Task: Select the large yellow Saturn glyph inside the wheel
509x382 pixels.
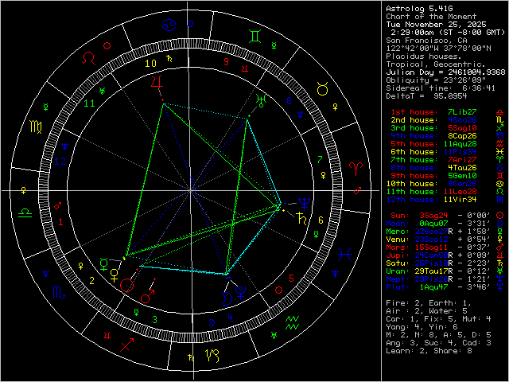Action: coord(302,219)
